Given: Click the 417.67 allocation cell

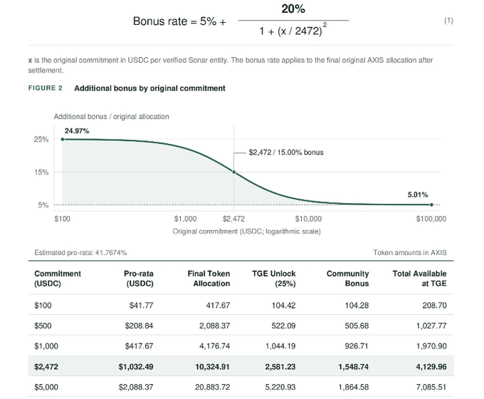Looking at the screenshot, I should (x=218, y=306).
